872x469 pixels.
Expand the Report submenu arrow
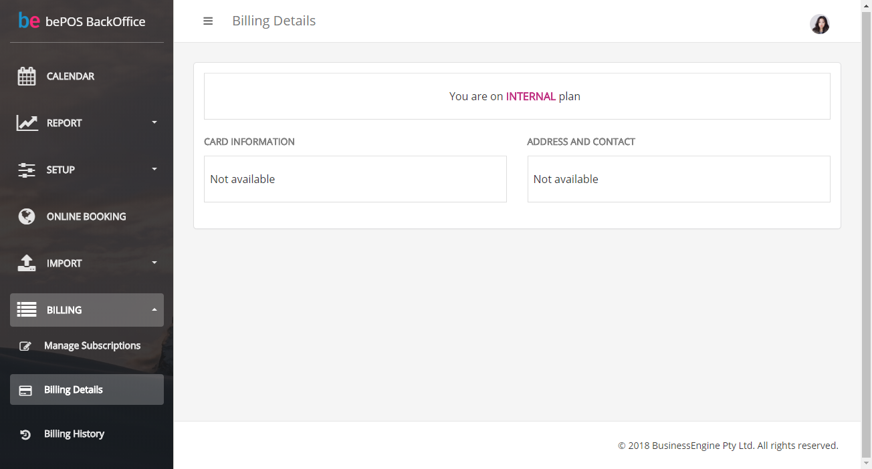[154, 123]
